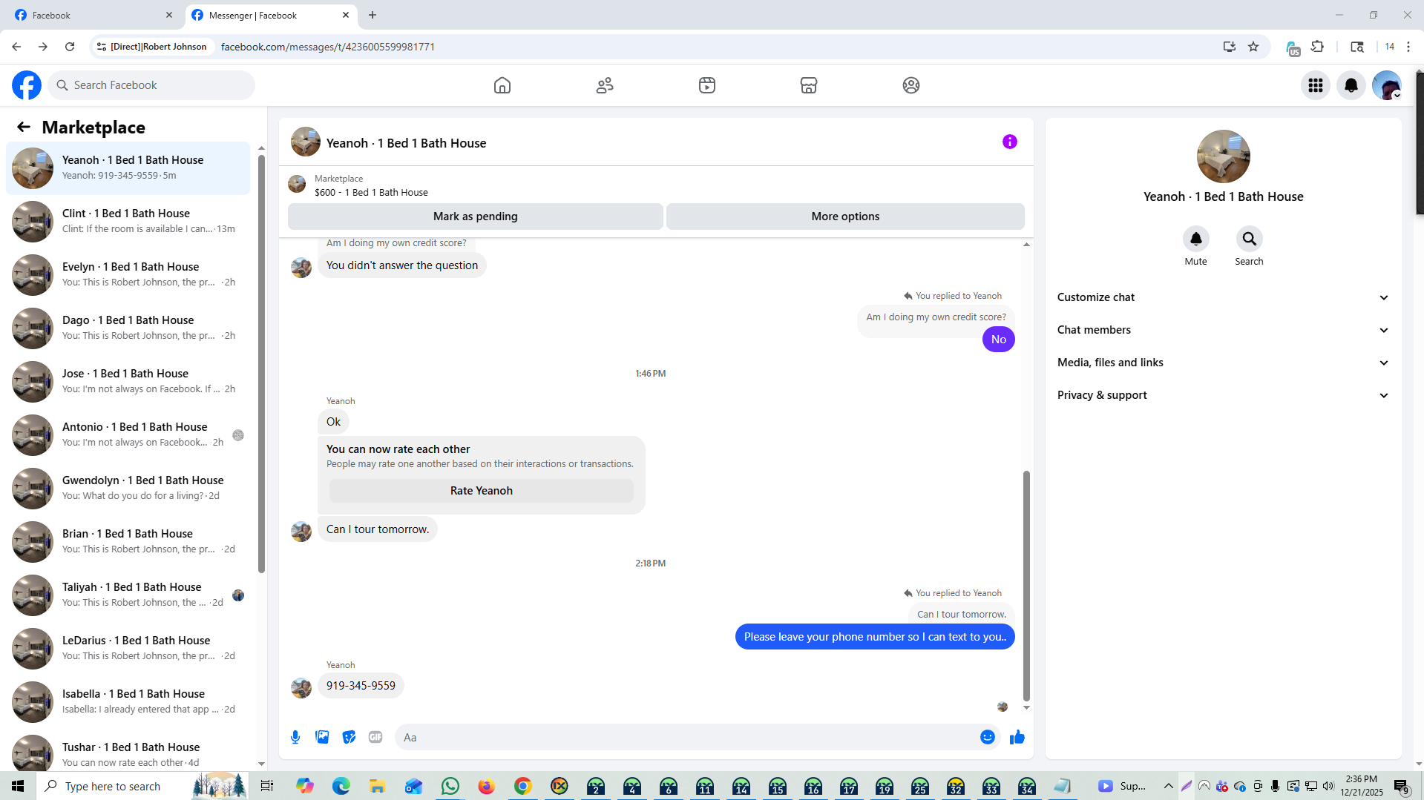Open LeDarius's 1 Bed 1 Bath House chat
The width and height of the screenshot is (1424, 800).
coord(128,649)
